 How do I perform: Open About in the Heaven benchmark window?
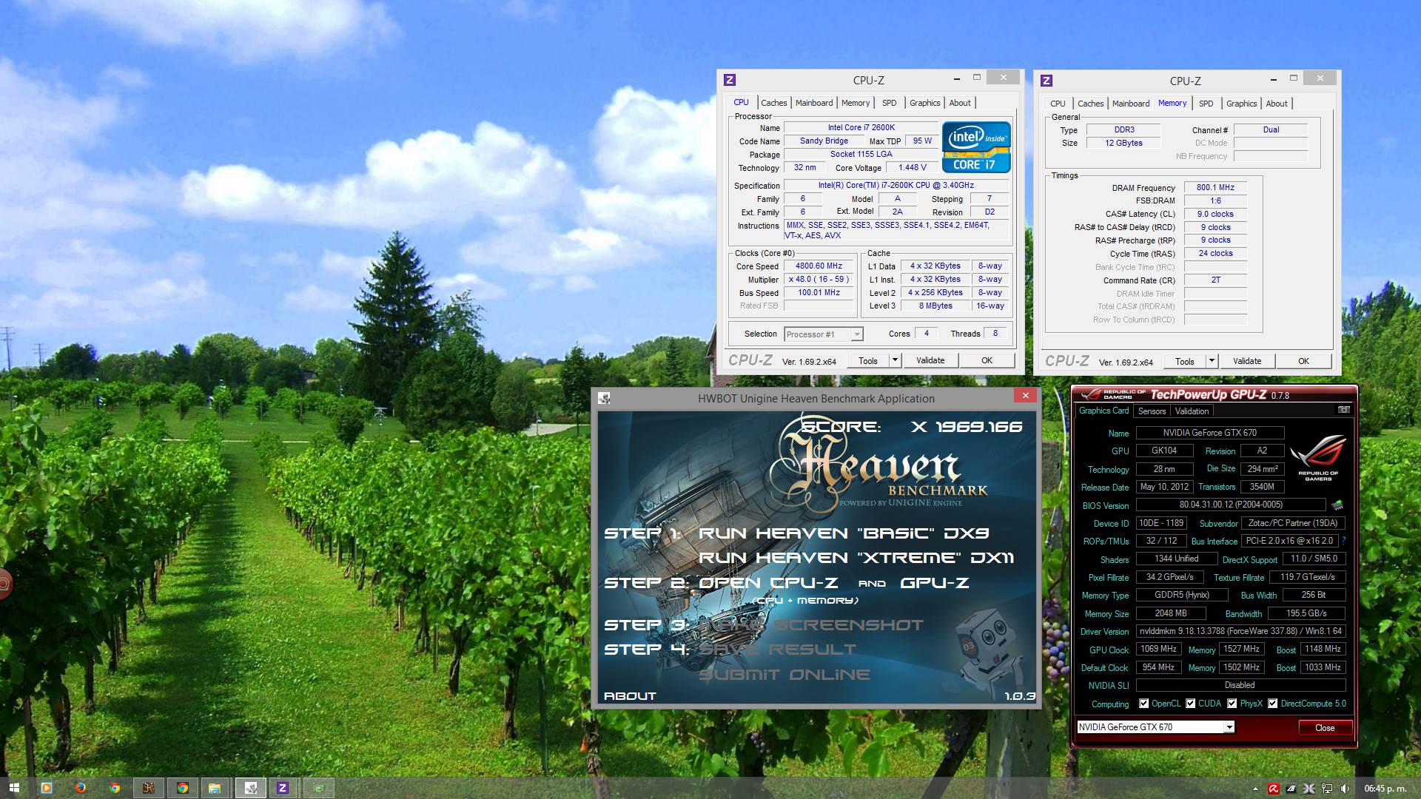pos(630,696)
